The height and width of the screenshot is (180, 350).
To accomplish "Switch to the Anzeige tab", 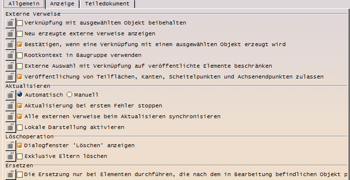I will 62,4.
